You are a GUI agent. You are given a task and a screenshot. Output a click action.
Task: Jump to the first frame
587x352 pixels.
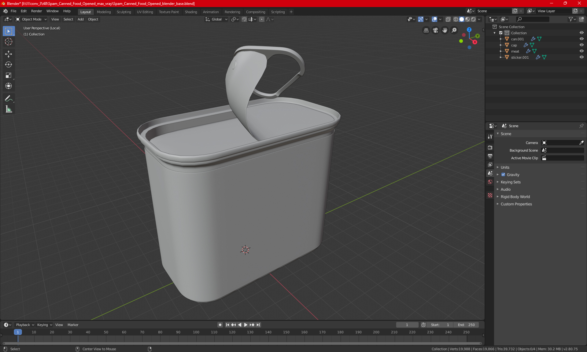coord(227,325)
